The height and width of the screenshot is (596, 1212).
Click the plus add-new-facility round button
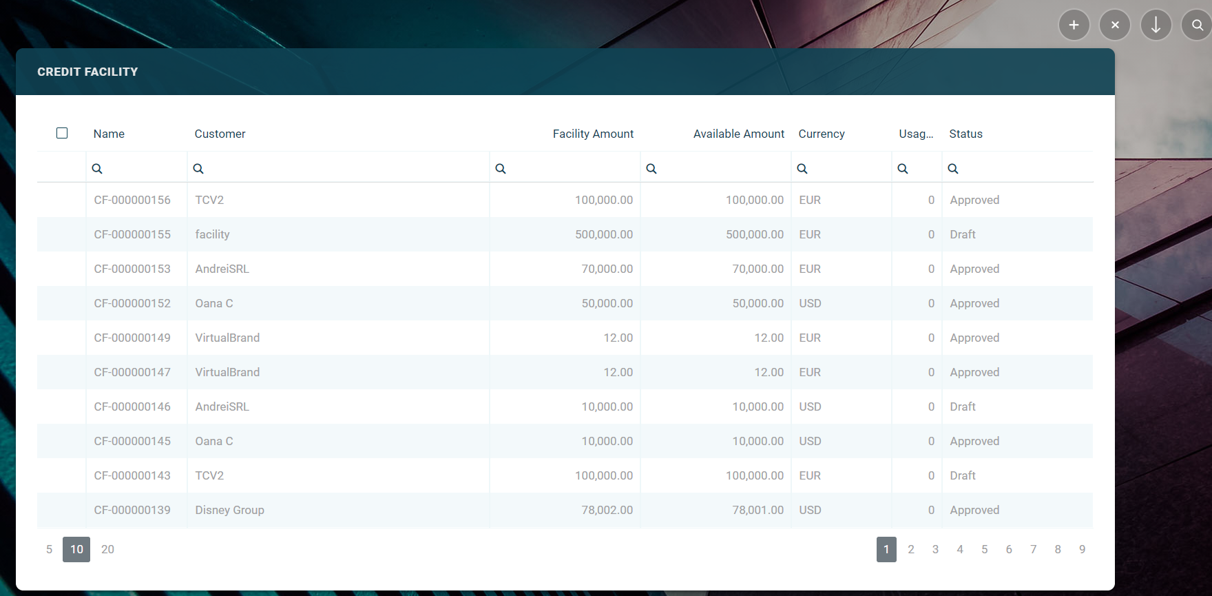[x=1074, y=25]
